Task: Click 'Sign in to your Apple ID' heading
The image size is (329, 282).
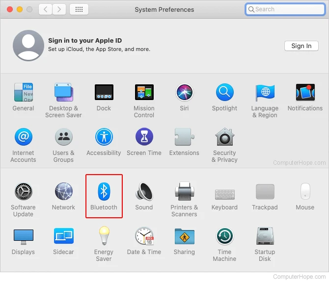Action: (85, 40)
